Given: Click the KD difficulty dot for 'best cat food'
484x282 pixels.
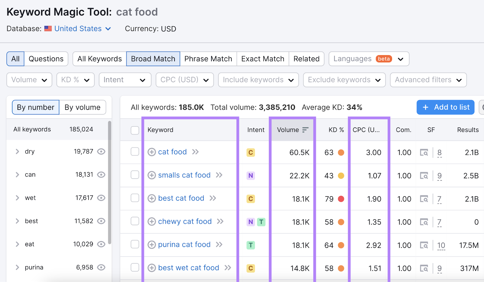Looking at the screenshot, I should click(341, 199).
